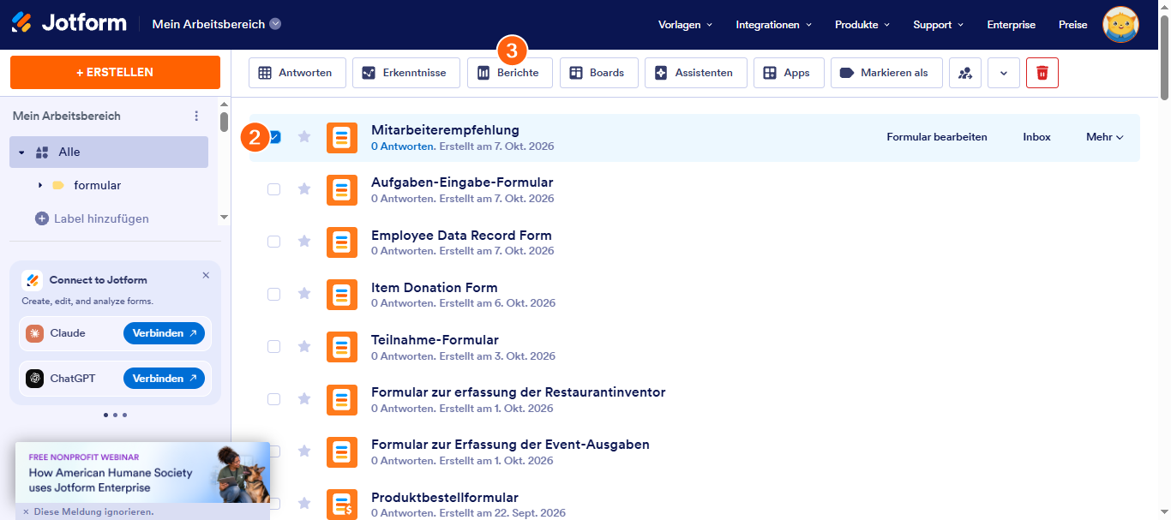Image resolution: width=1171 pixels, height=520 pixels.
Task: Collapse the Alle tree item
Action: click(21, 152)
